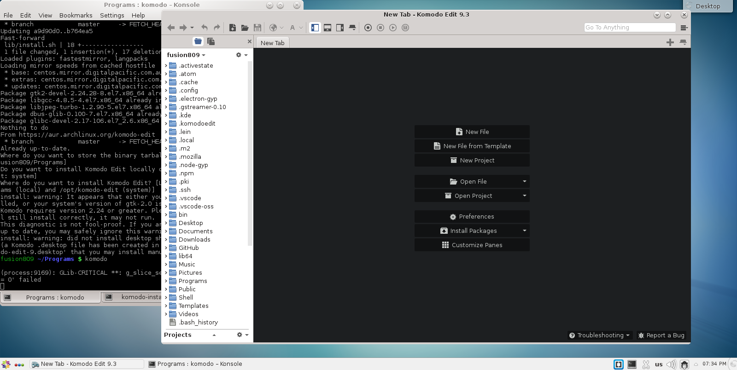737x370 pixels.
Task: Open the Install Packages dropdown arrow
Action: (x=525, y=231)
